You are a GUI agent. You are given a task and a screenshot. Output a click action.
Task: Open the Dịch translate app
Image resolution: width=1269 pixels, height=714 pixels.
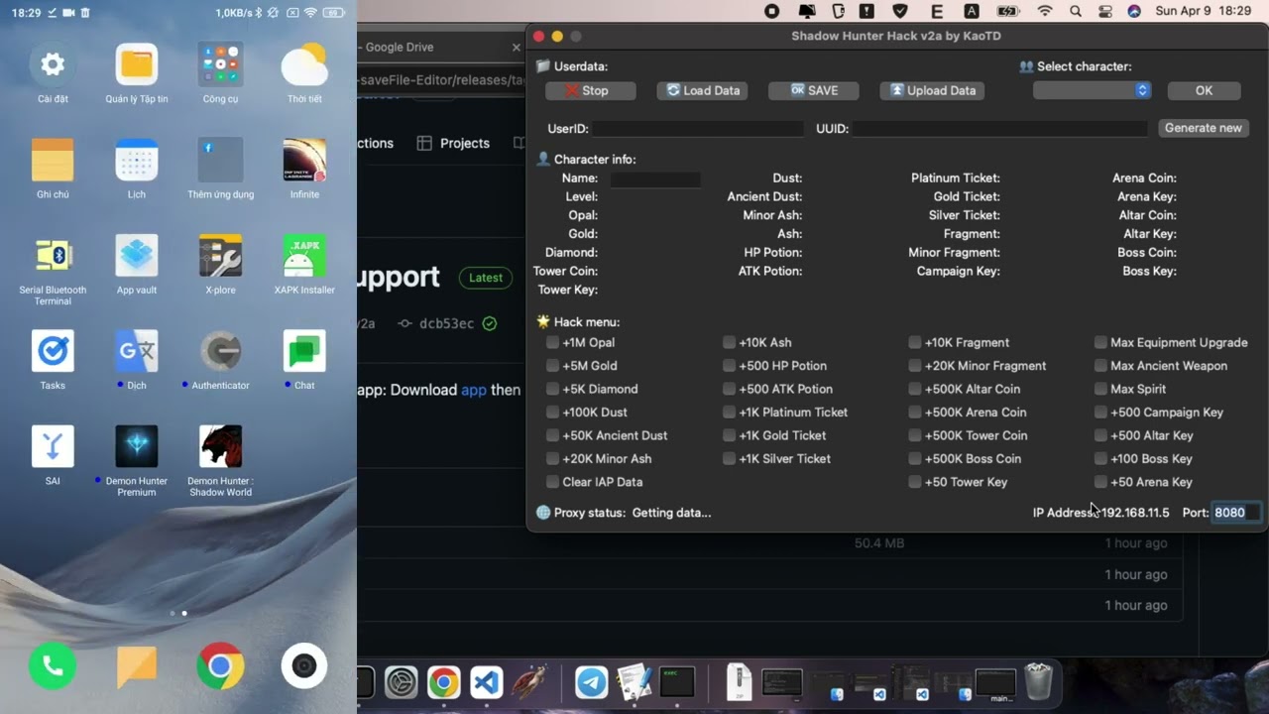pos(137,350)
